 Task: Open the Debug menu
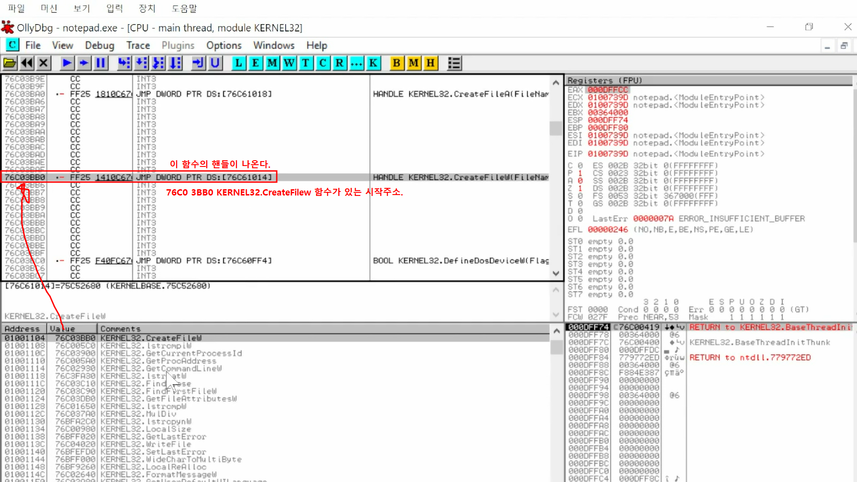100,45
